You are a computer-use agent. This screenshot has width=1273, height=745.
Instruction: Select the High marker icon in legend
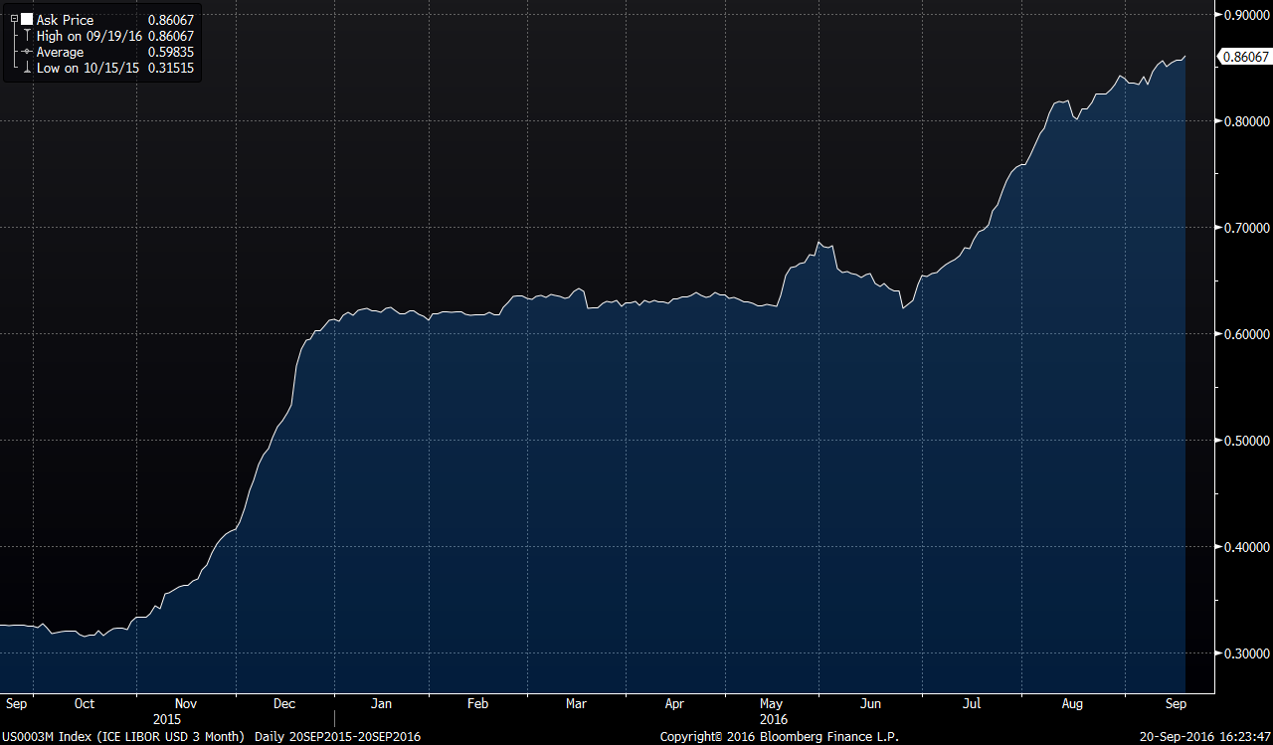28,36
